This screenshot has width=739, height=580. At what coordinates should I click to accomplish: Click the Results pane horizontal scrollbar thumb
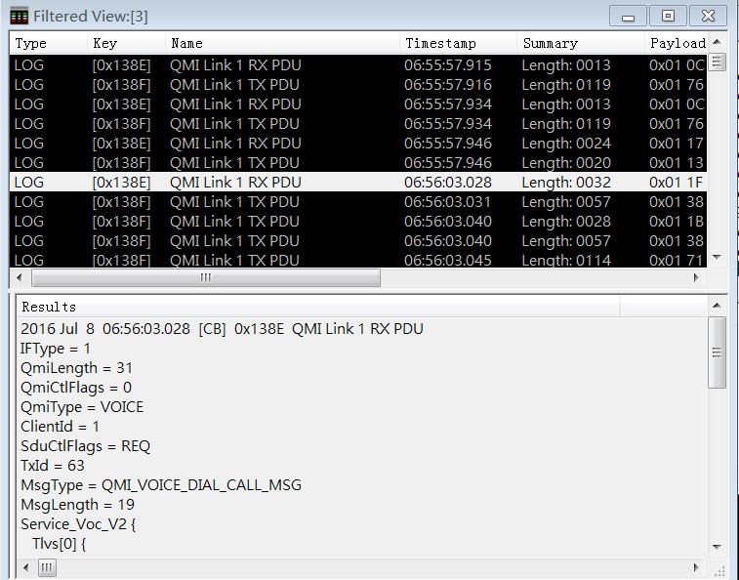(x=47, y=567)
